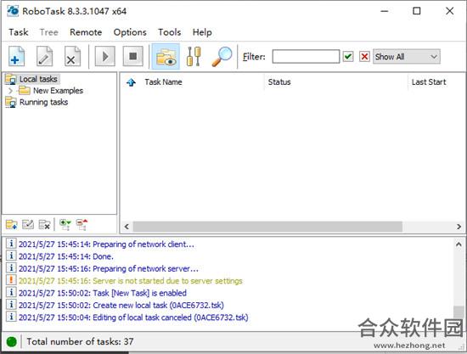The image size is (467, 354).
Task: Click the delete folder icon below tree
Action: (x=44, y=224)
